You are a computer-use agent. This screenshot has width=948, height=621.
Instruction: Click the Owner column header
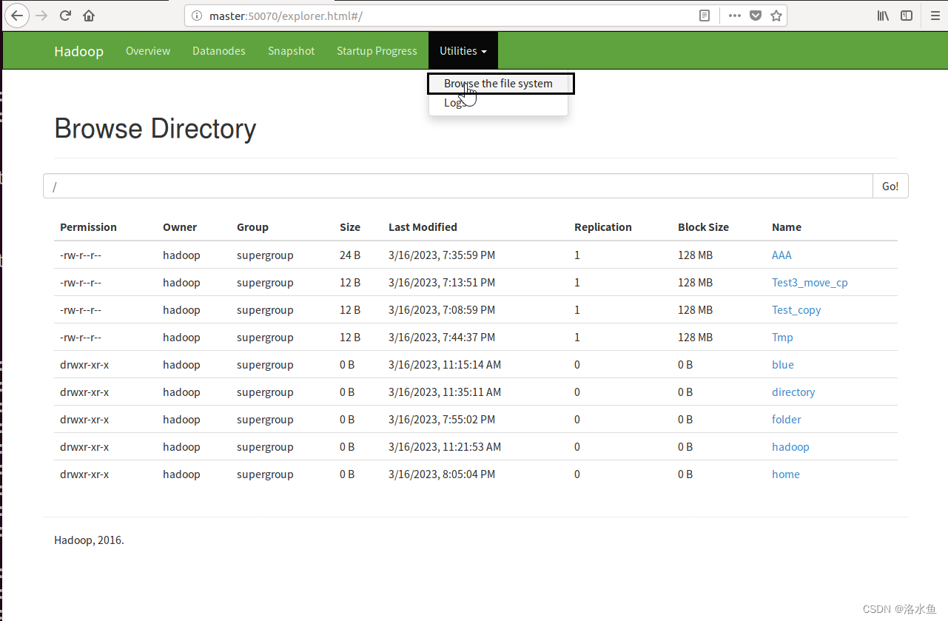[x=180, y=227]
